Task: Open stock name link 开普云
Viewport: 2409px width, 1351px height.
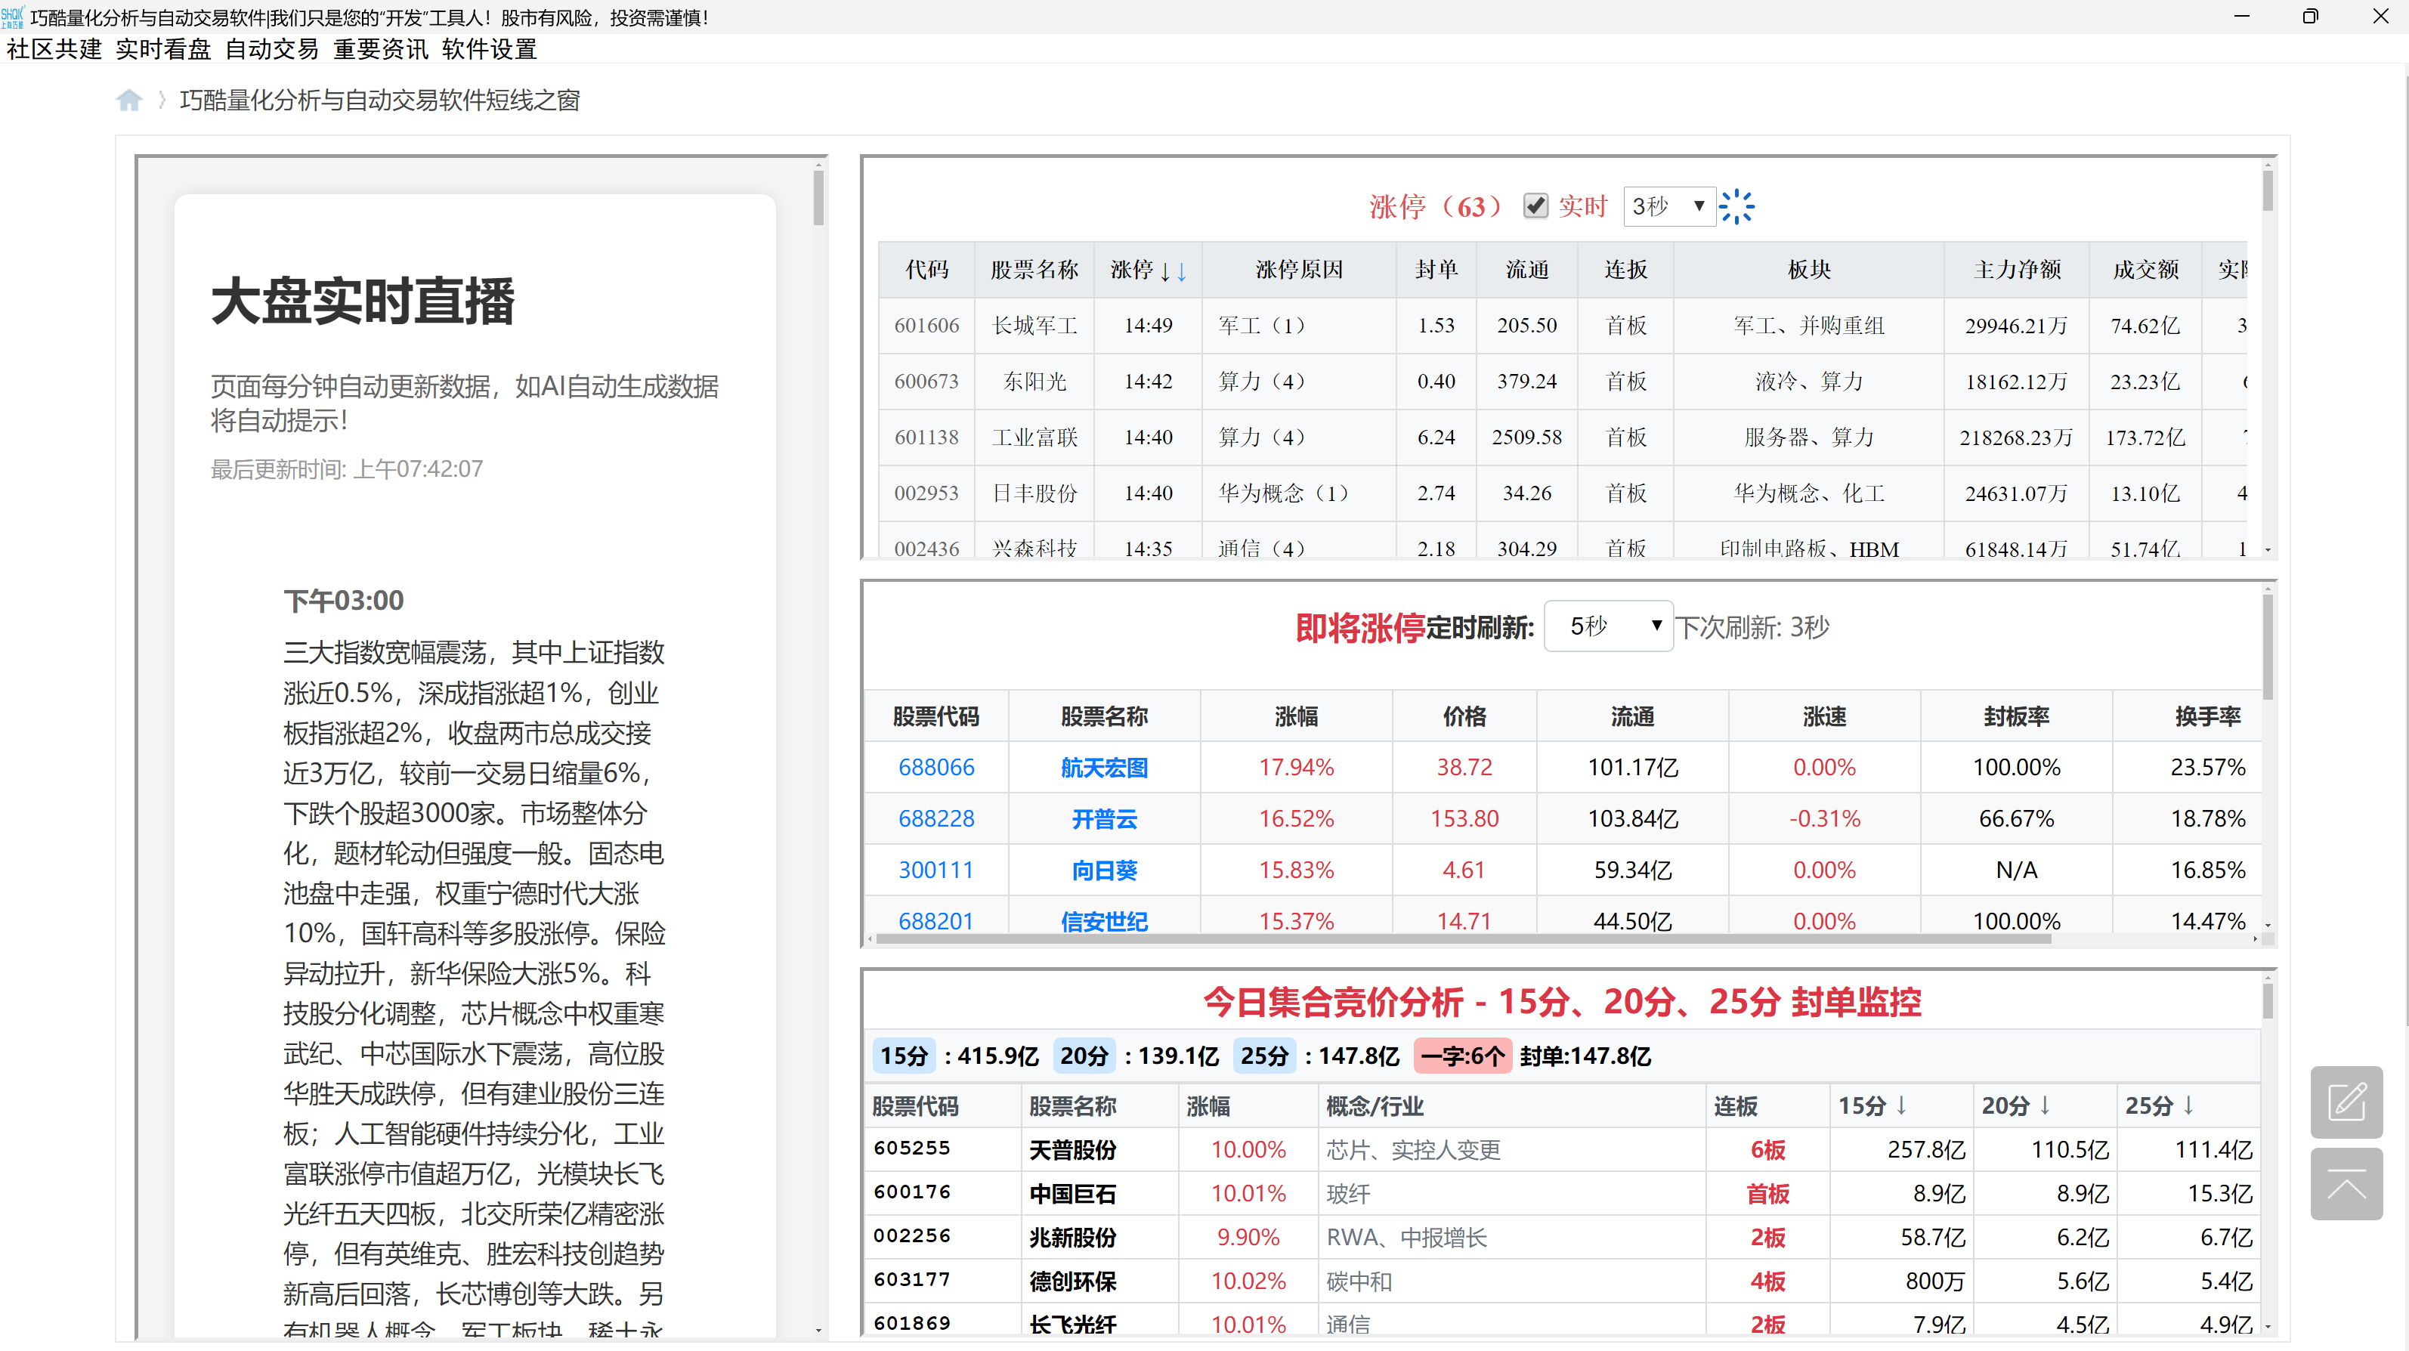Action: (1103, 819)
